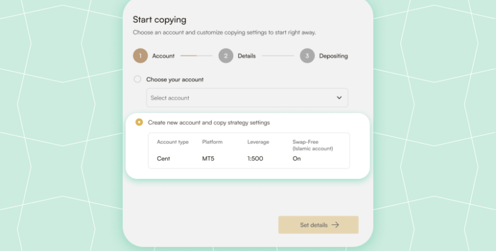Select the Choose your account radio button
This screenshot has height=251, width=496.
pos(138,79)
